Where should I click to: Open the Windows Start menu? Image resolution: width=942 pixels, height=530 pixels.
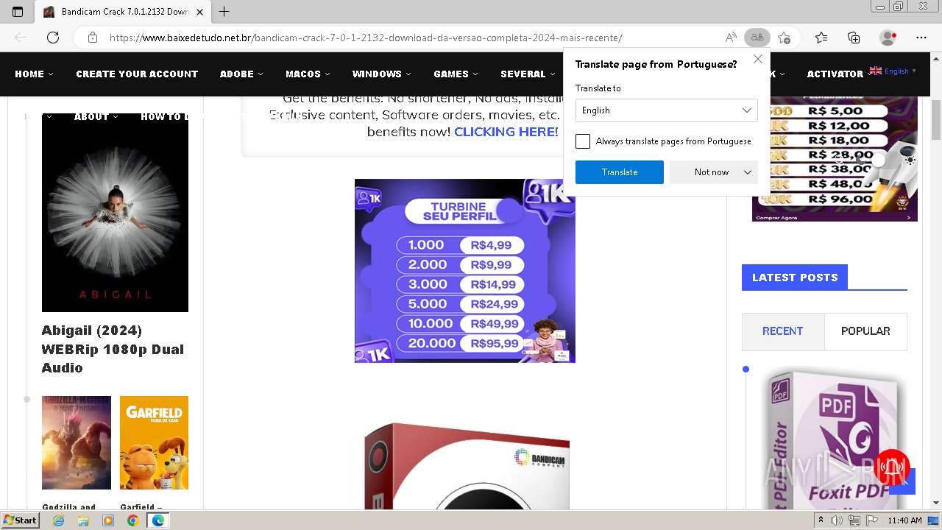[x=21, y=520]
